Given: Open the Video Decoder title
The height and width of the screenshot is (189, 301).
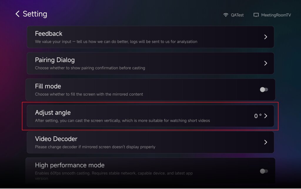Looking at the screenshot, I should pos(56,139).
